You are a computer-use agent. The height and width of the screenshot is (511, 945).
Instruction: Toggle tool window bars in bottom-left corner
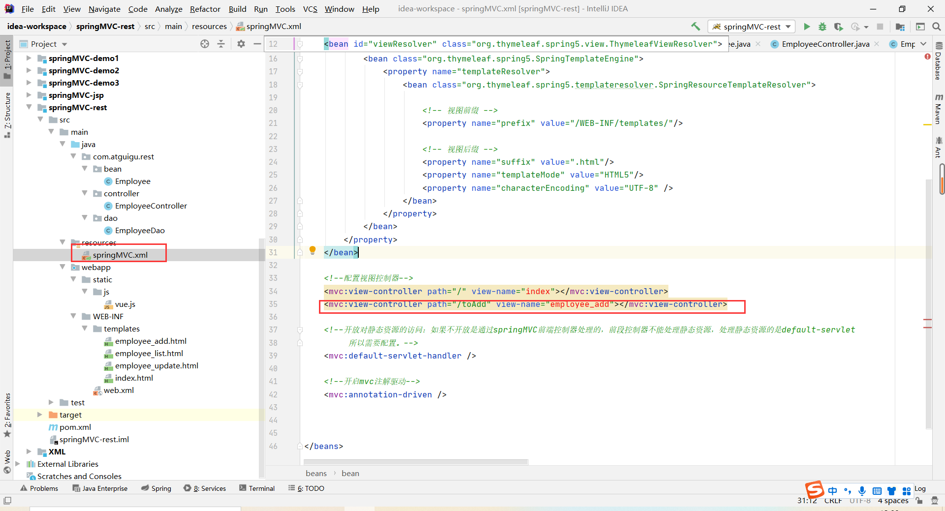click(x=7, y=501)
